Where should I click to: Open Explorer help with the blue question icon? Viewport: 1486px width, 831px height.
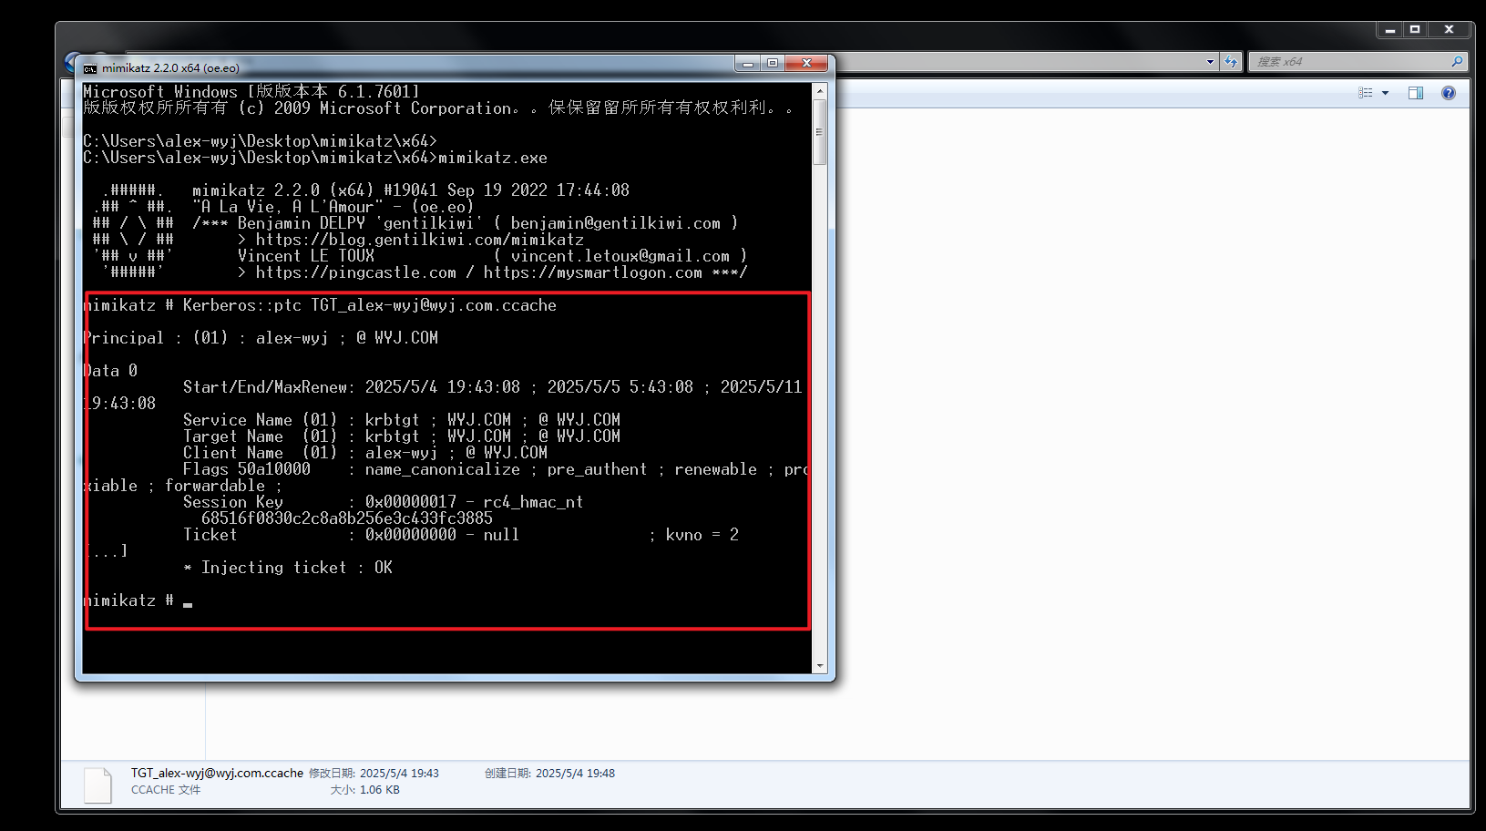click(1449, 93)
